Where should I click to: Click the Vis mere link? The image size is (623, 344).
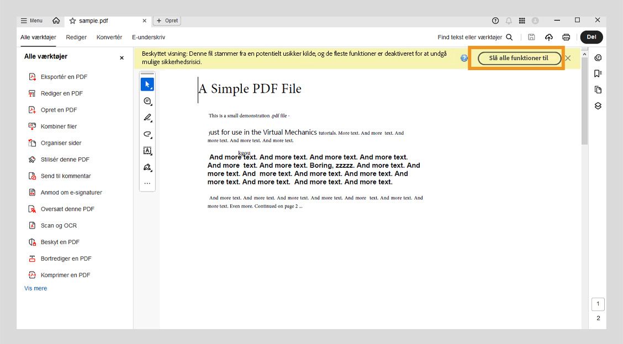coord(36,288)
